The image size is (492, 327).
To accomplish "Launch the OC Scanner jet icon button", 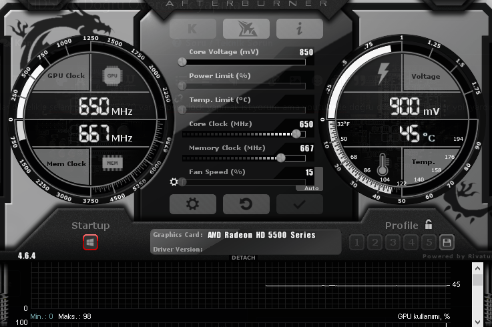I will click(246, 29).
